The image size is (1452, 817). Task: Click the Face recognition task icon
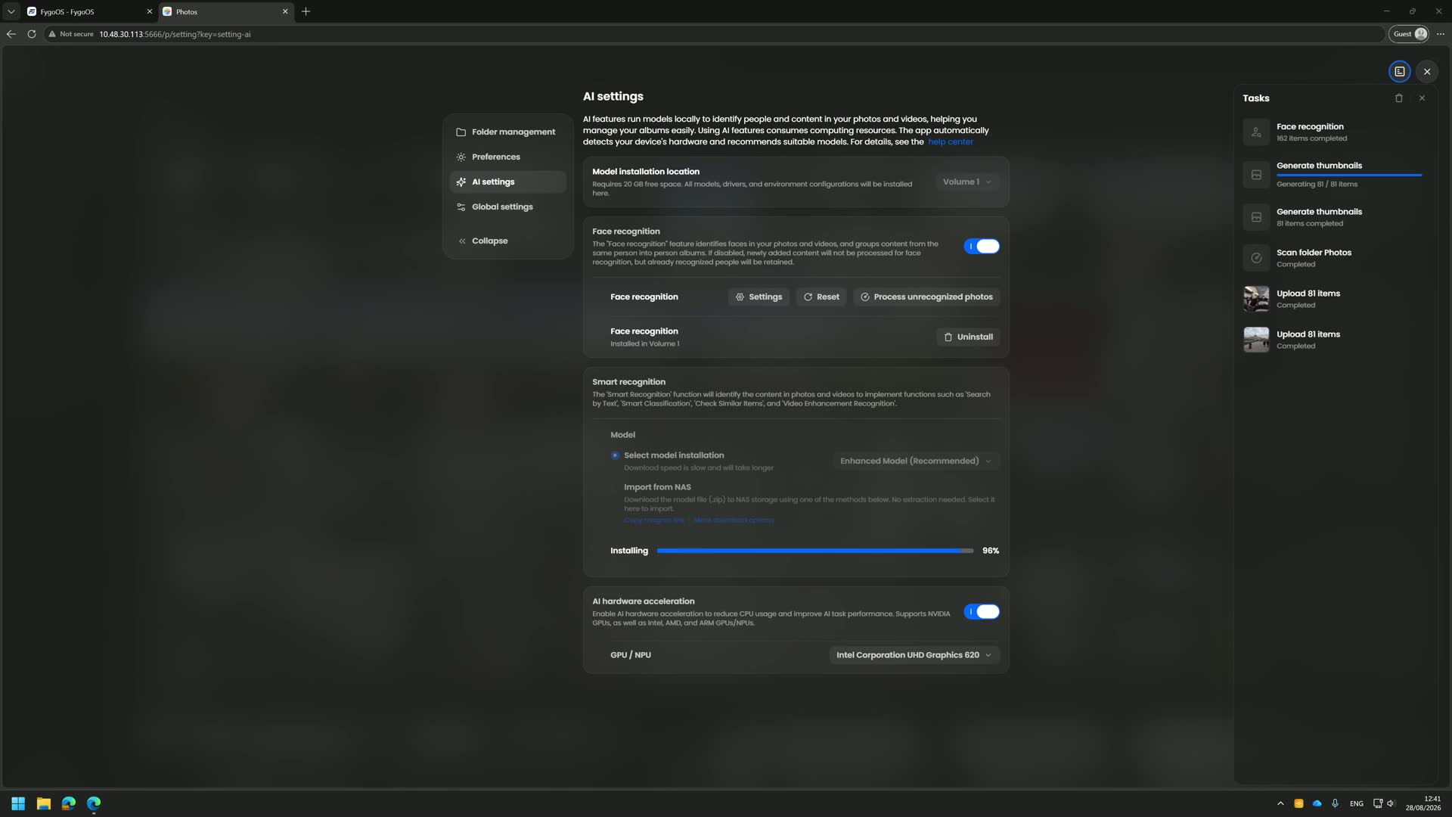[x=1256, y=132]
